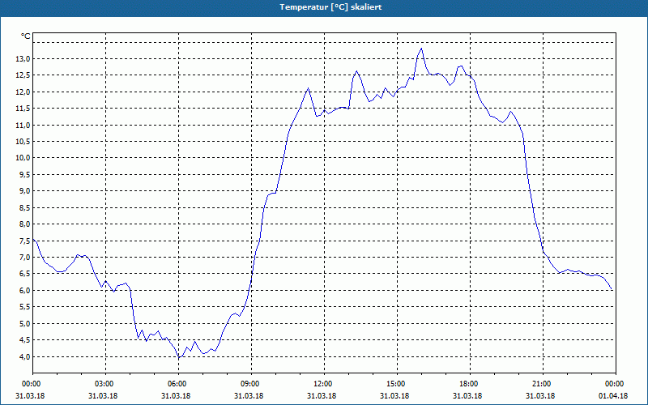This screenshot has width=648, height=405.
Task: Pick the '11,0' y-axis label
Action: (23, 125)
